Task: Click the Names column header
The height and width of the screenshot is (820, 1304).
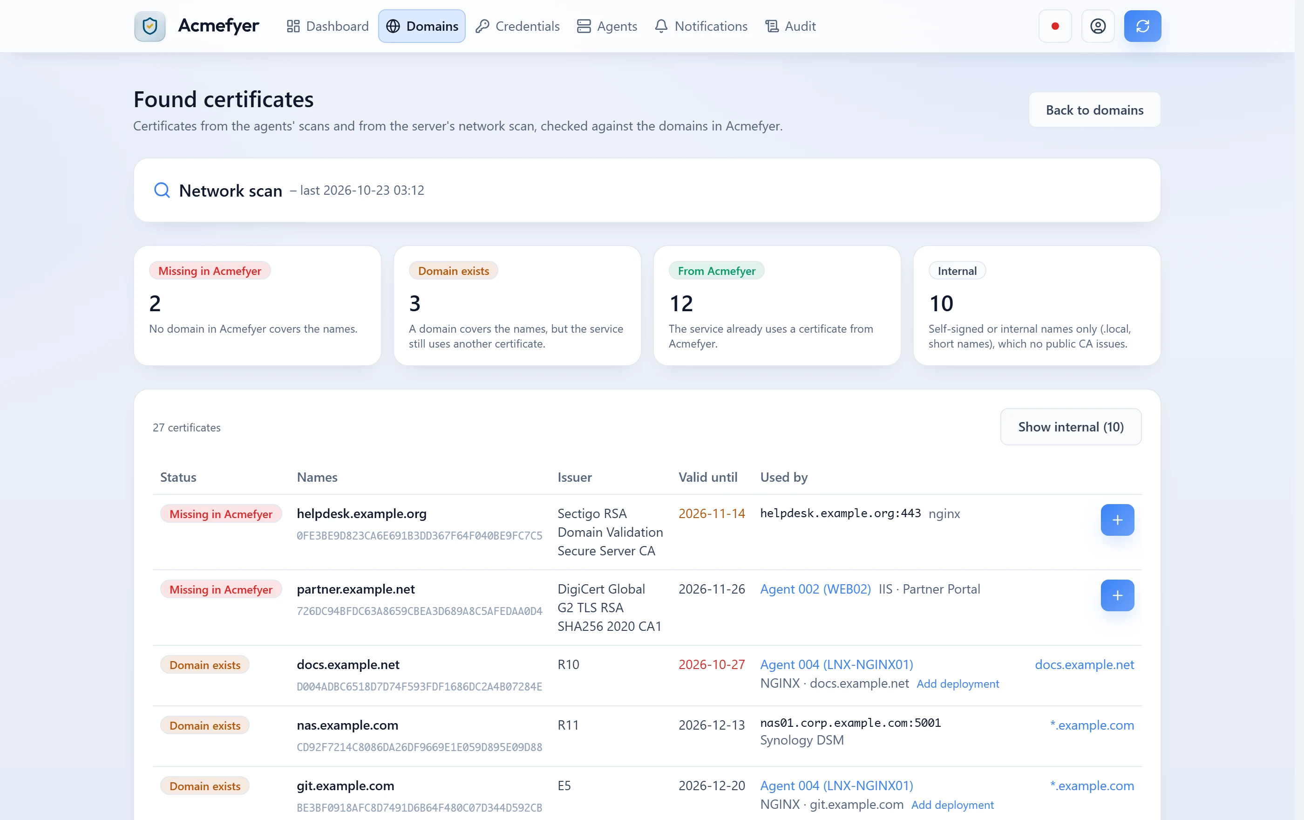Action: 317,477
